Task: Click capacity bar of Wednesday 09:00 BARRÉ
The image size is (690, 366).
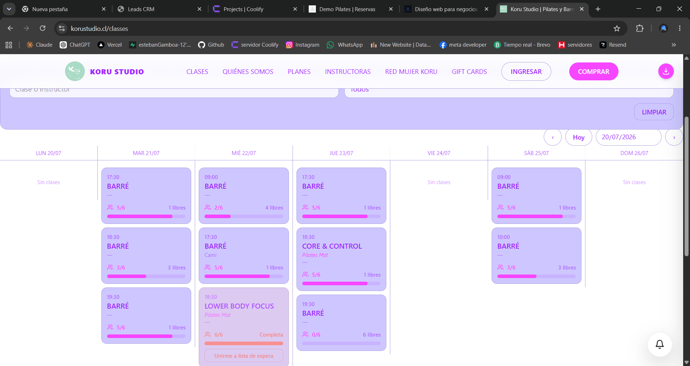Action: [x=244, y=216]
